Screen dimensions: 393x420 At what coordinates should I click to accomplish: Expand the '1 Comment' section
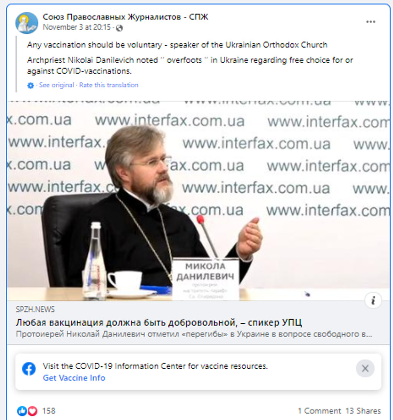319,411
